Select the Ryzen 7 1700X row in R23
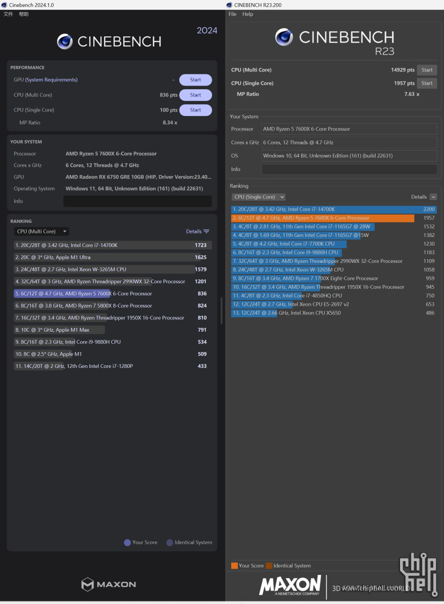 334,278
